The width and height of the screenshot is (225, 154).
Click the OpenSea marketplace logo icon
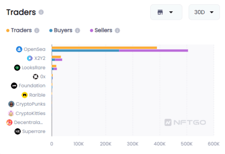[x=19, y=49]
